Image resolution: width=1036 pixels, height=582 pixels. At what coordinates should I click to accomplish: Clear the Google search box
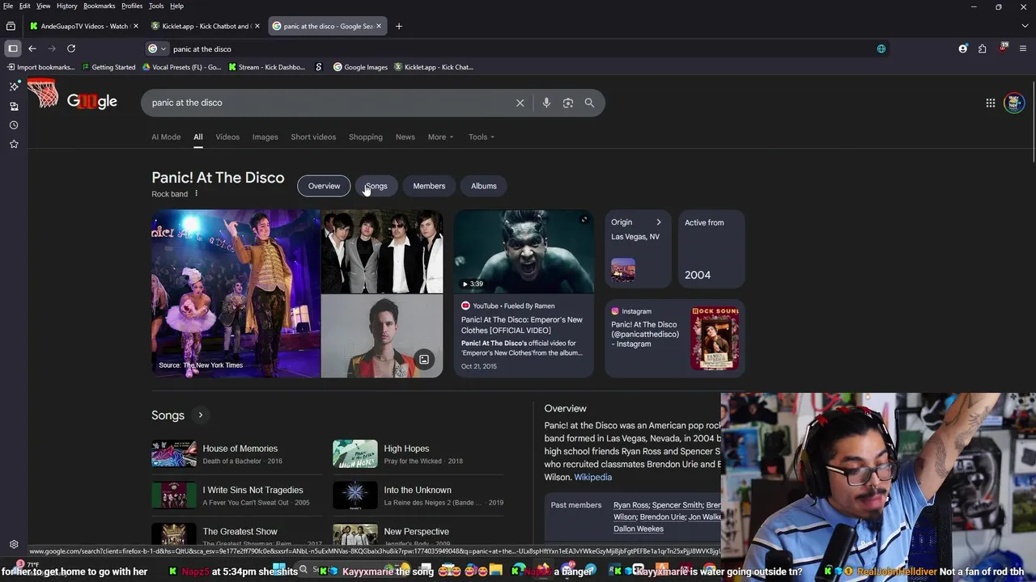(x=520, y=103)
